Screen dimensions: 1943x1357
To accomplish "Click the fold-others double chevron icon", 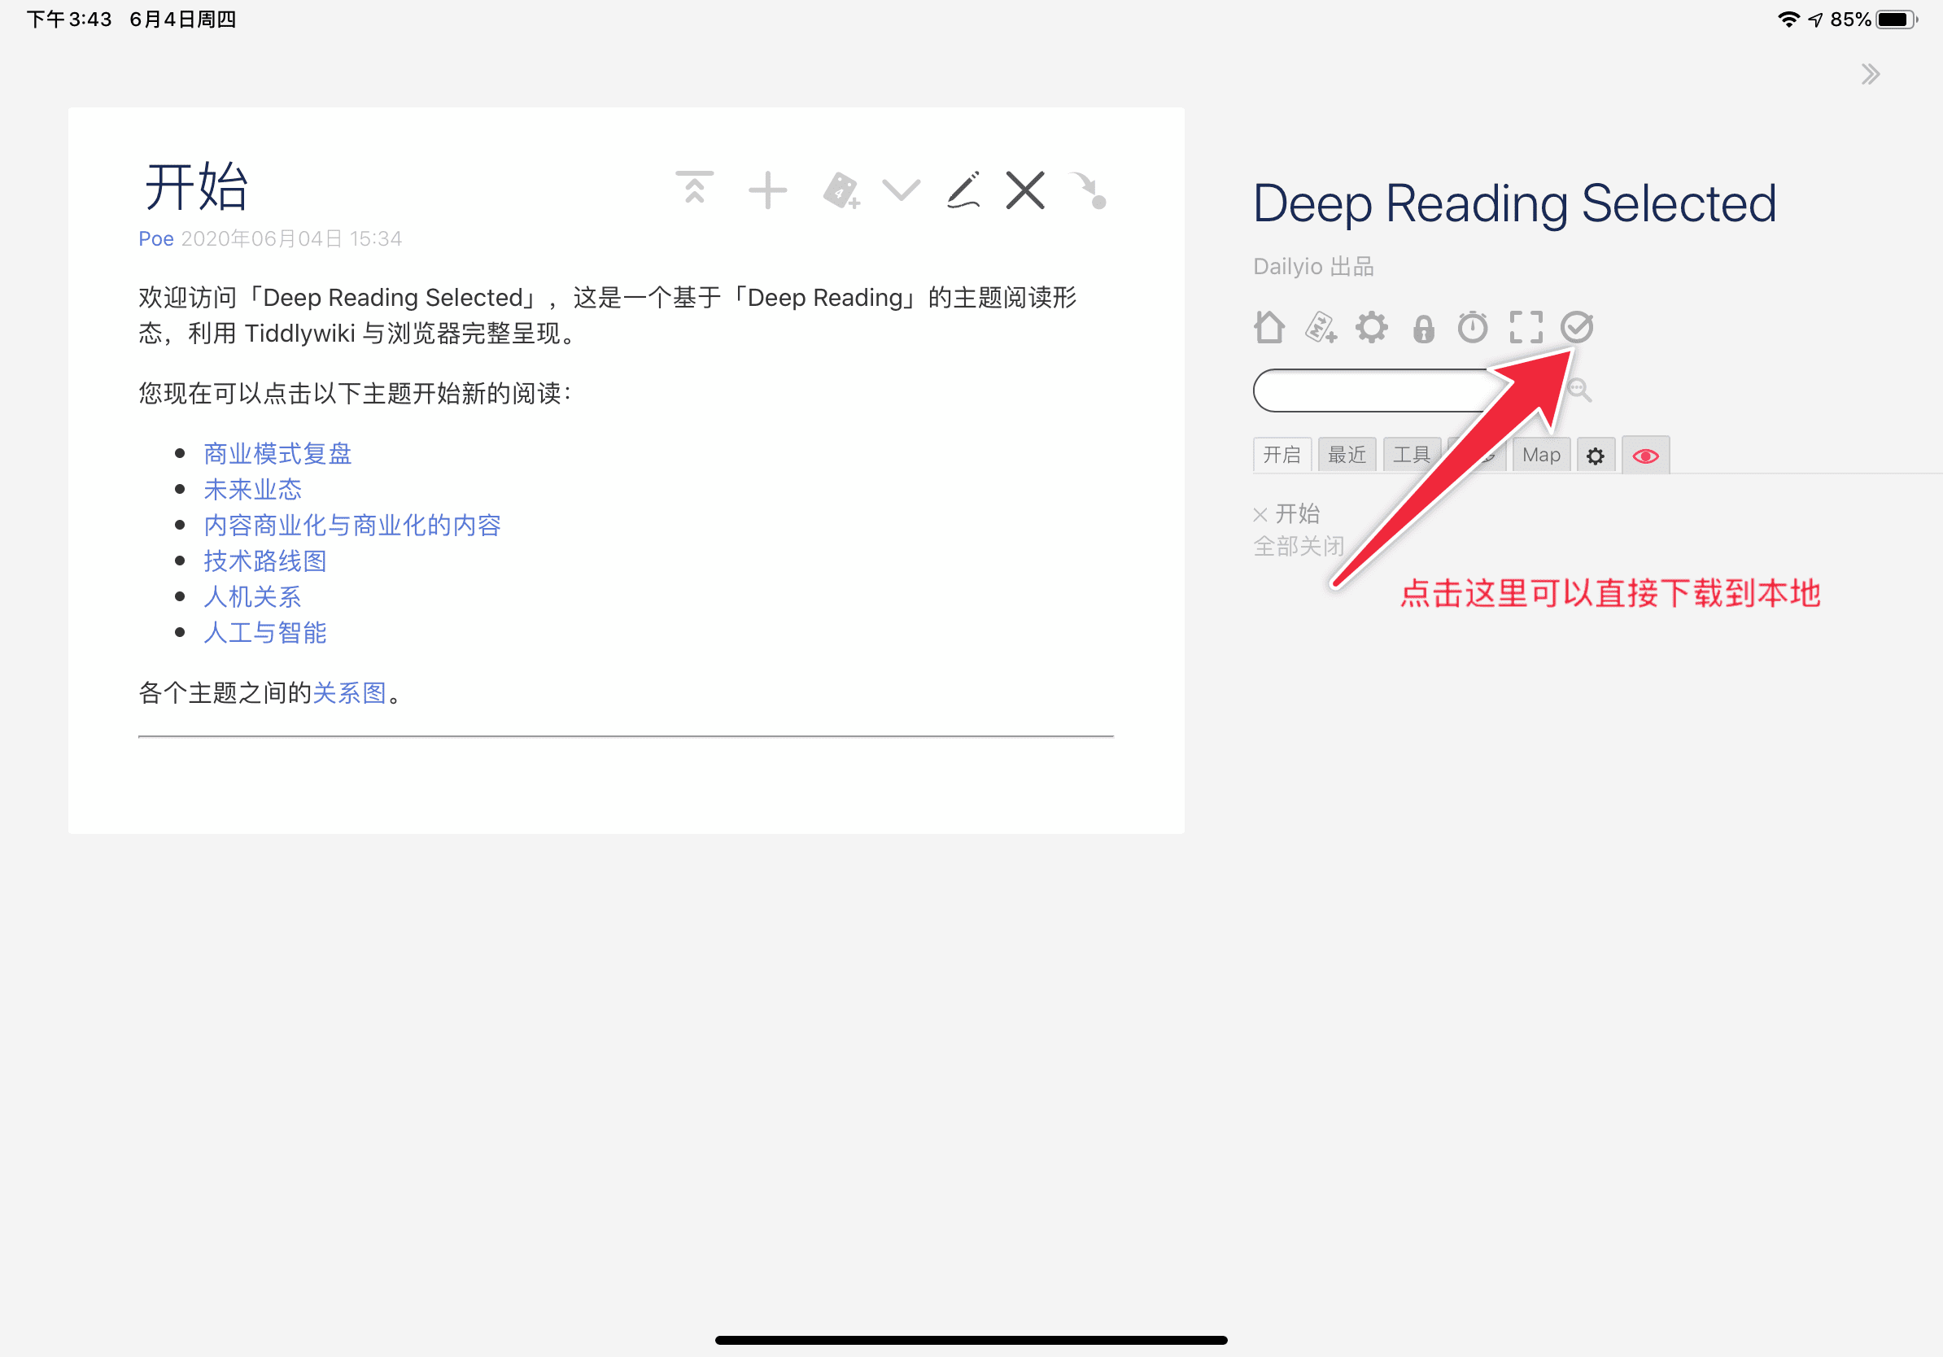I will [694, 188].
